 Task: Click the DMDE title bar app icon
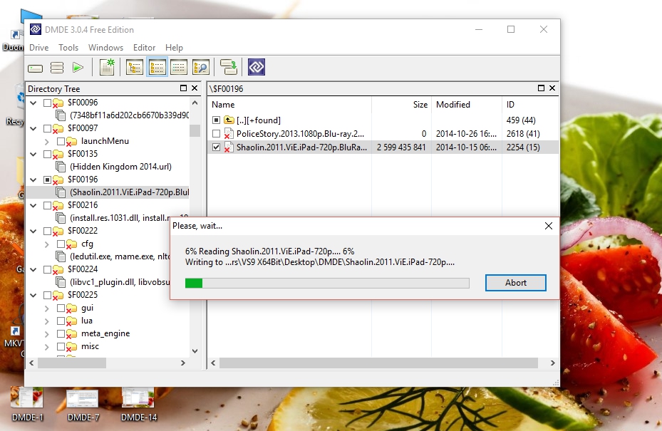pyautogui.click(x=36, y=29)
